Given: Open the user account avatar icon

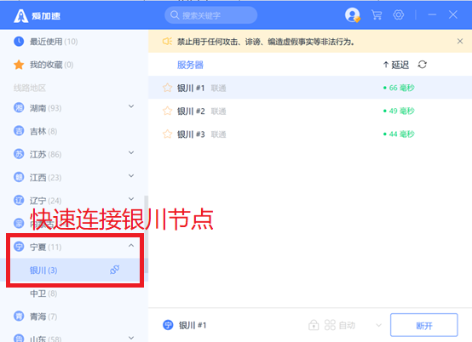Looking at the screenshot, I should (x=352, y=14).
